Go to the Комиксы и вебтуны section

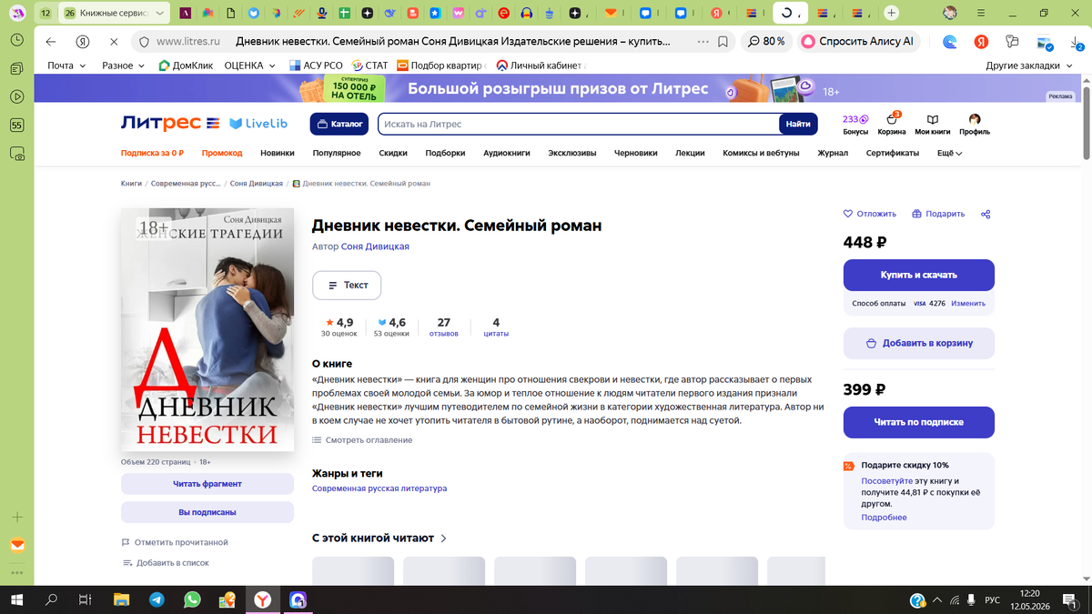(761, 154)
